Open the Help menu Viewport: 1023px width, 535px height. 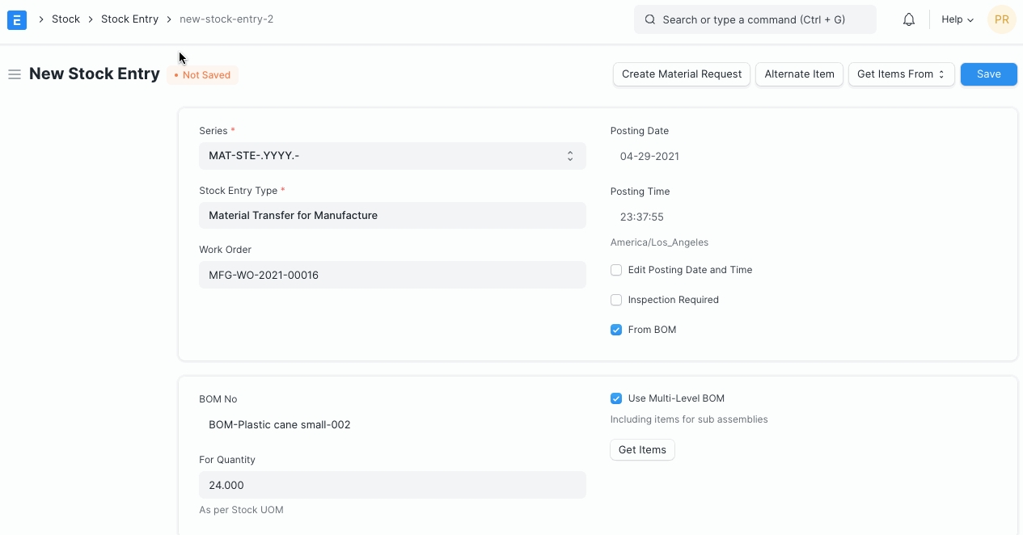click(x=957, y=19)
